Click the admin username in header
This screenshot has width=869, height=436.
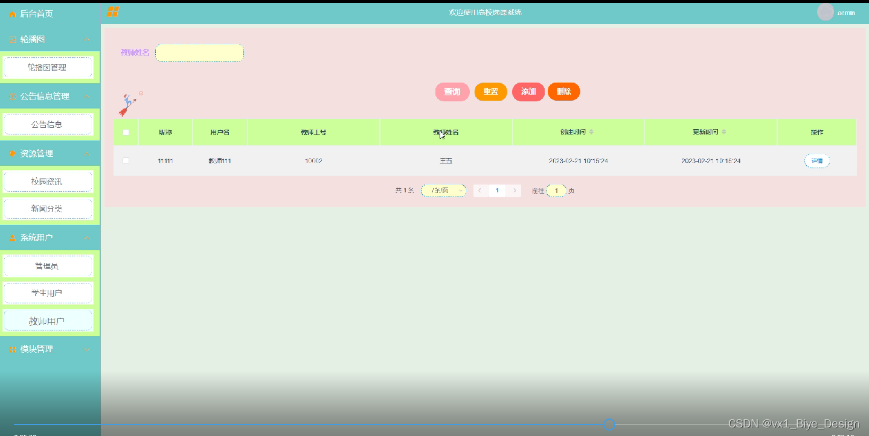tap(846, 13)
